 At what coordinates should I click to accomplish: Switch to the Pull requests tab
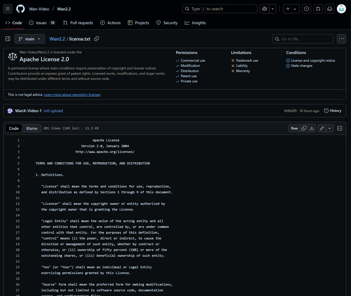coord(78,23)
